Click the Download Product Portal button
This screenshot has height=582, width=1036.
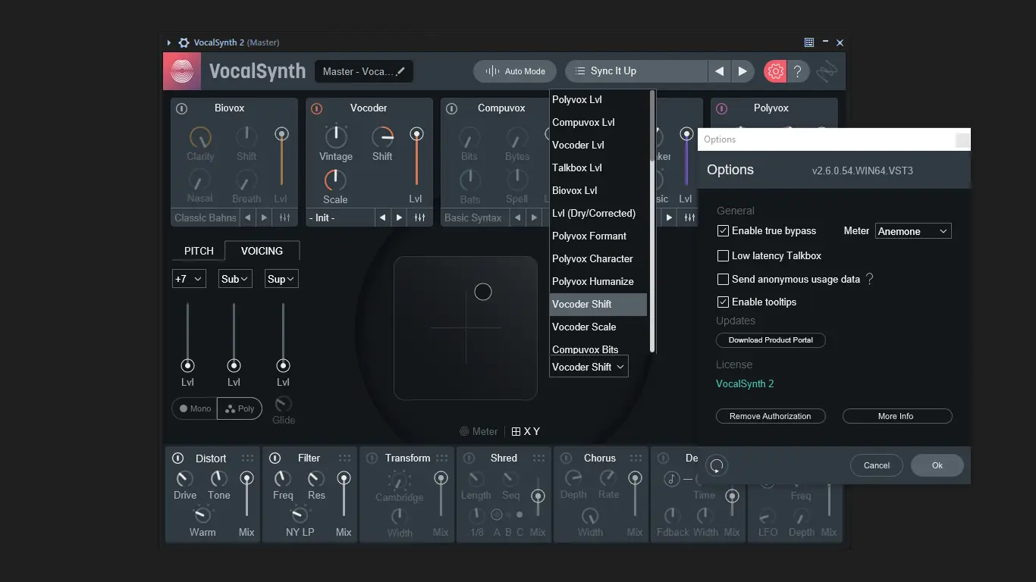pyautogui.click(x=771, y=339)
